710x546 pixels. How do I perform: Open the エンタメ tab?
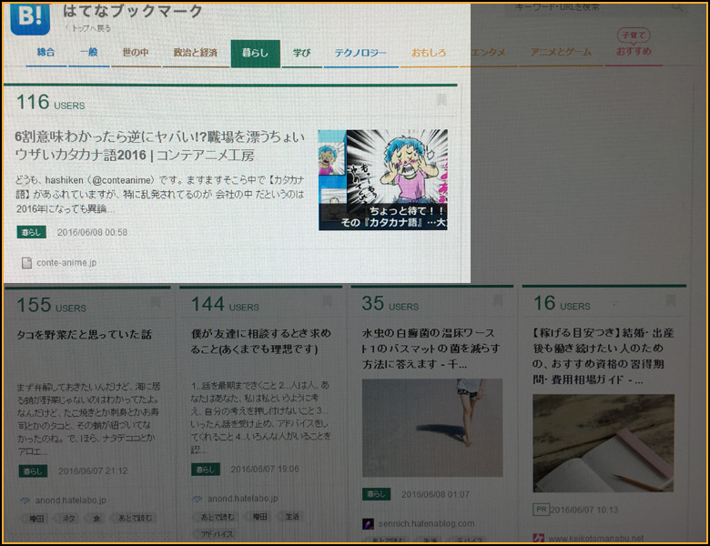coord(488,53)
